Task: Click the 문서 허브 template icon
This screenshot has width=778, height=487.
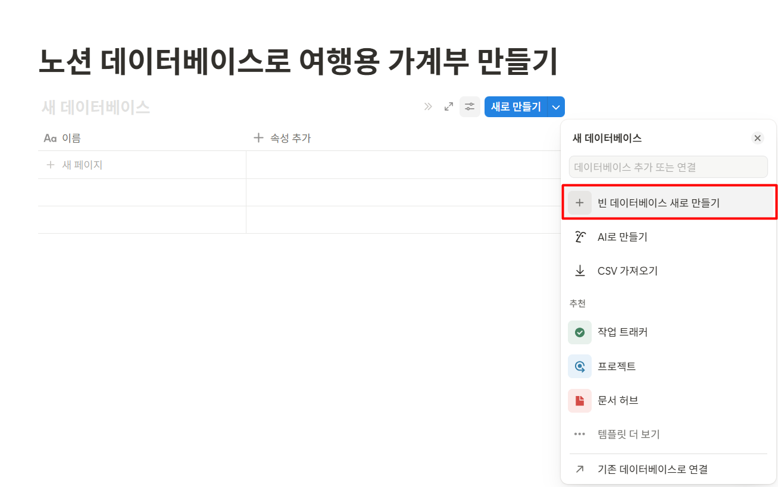Action: pyautogui.click(x=580, y=400)
